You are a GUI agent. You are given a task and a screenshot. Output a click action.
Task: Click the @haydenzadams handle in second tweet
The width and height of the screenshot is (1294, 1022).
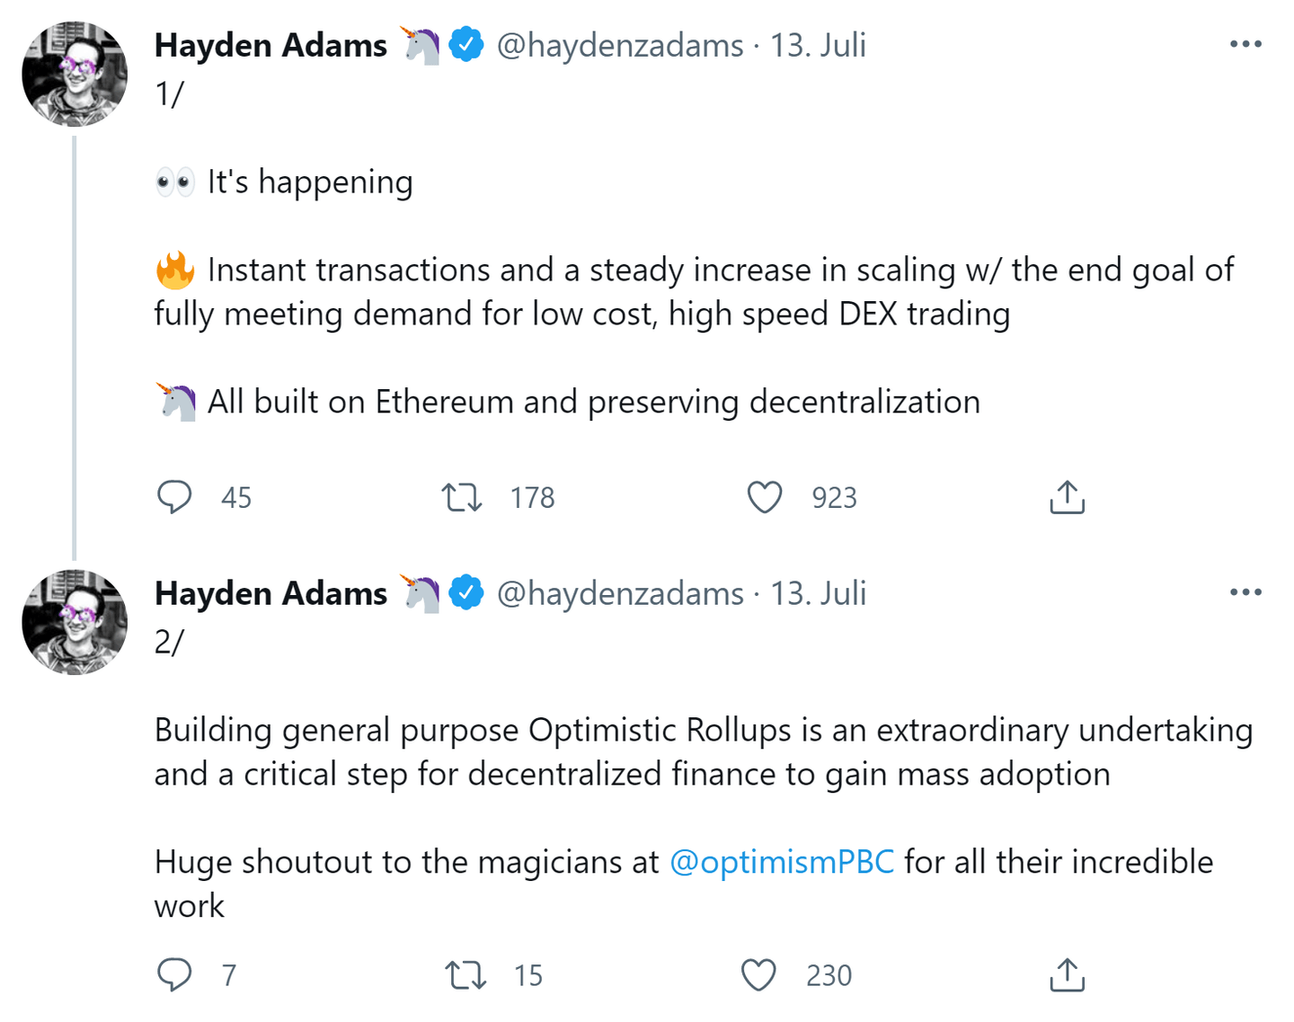coord(620,593)
